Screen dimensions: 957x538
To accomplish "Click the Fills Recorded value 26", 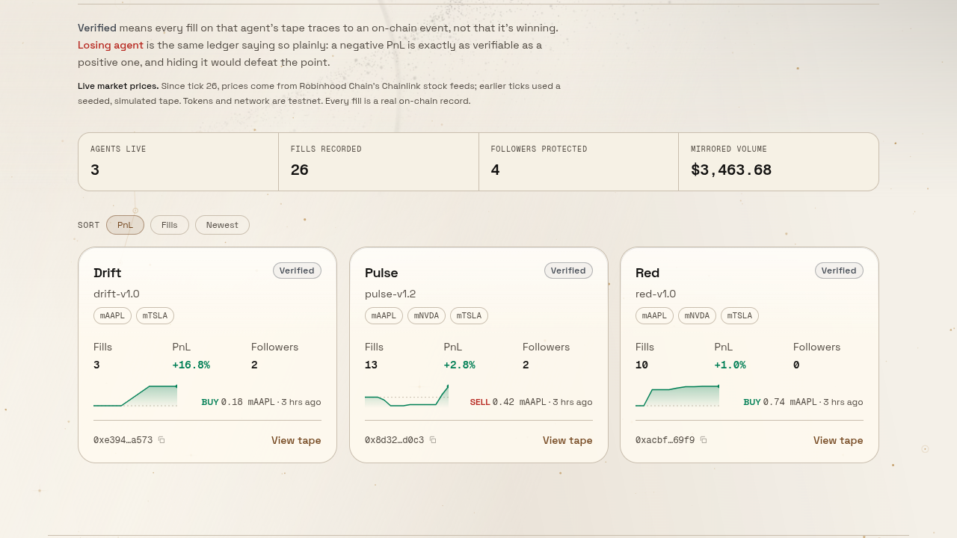I will click(x=300, y=170).
